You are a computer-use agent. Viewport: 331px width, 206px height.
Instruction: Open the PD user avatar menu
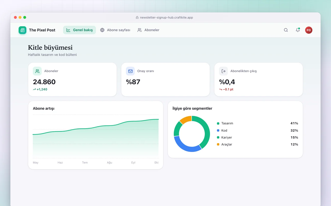click(x=309, y=30)
